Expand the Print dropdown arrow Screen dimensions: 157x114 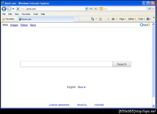pyautogui.click(x=117, y=19)
